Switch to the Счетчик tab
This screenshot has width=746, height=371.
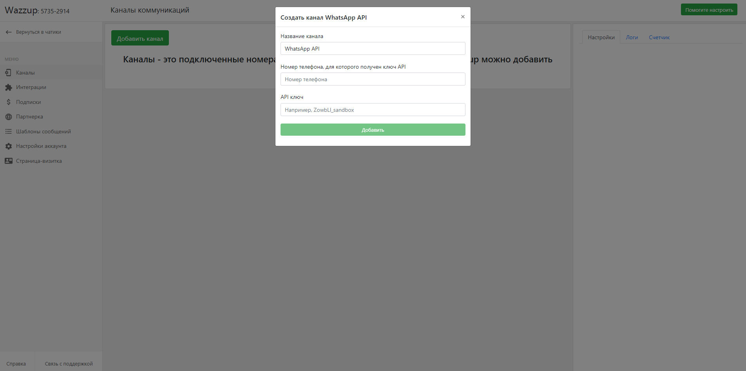[659, 37]
